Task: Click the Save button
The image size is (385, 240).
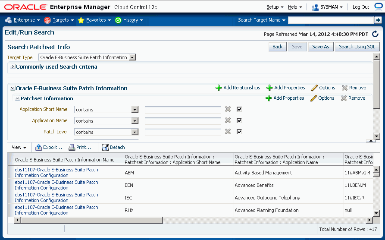Action: [297, 47]
